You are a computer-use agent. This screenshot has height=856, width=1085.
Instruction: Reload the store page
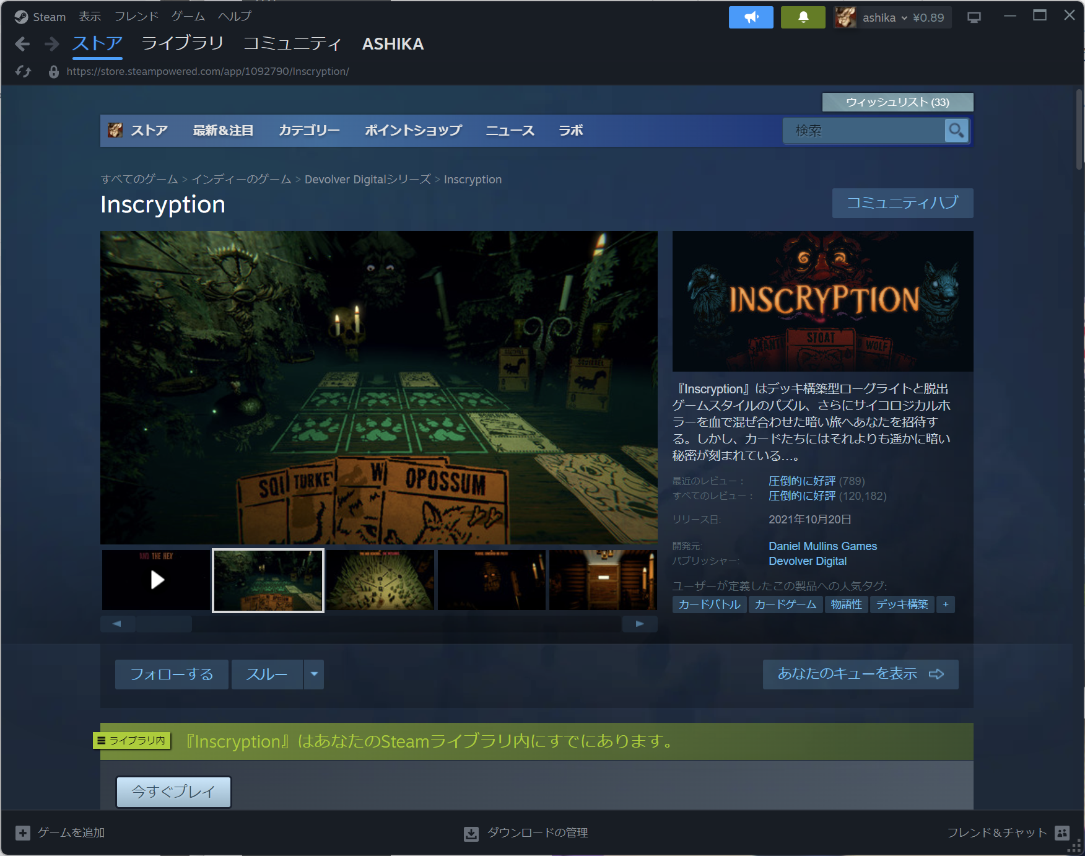pos(24,71)
